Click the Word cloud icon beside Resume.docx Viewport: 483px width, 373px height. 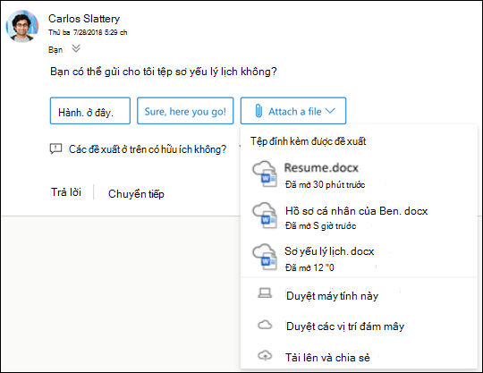click(x=265, y=174)
